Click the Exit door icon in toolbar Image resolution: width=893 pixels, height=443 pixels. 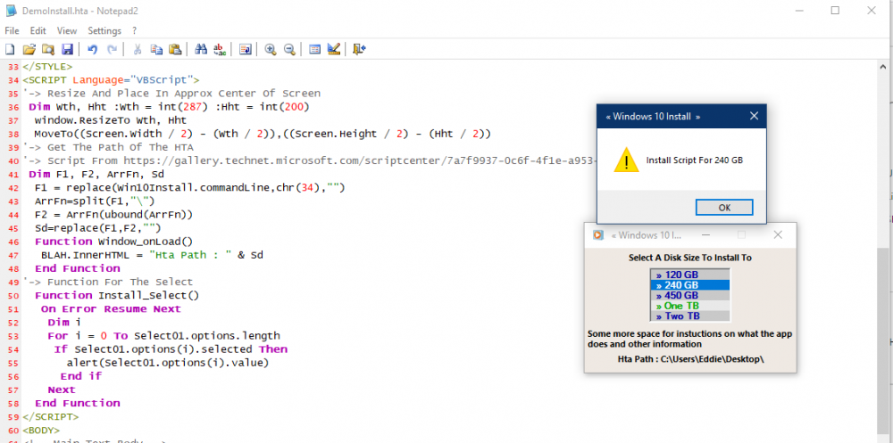tap(359, 49)
